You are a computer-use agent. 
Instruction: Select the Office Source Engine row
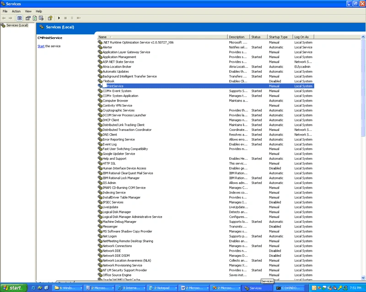205,275
